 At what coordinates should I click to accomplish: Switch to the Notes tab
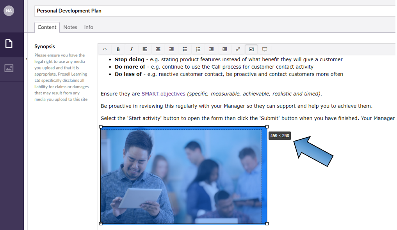70,27
